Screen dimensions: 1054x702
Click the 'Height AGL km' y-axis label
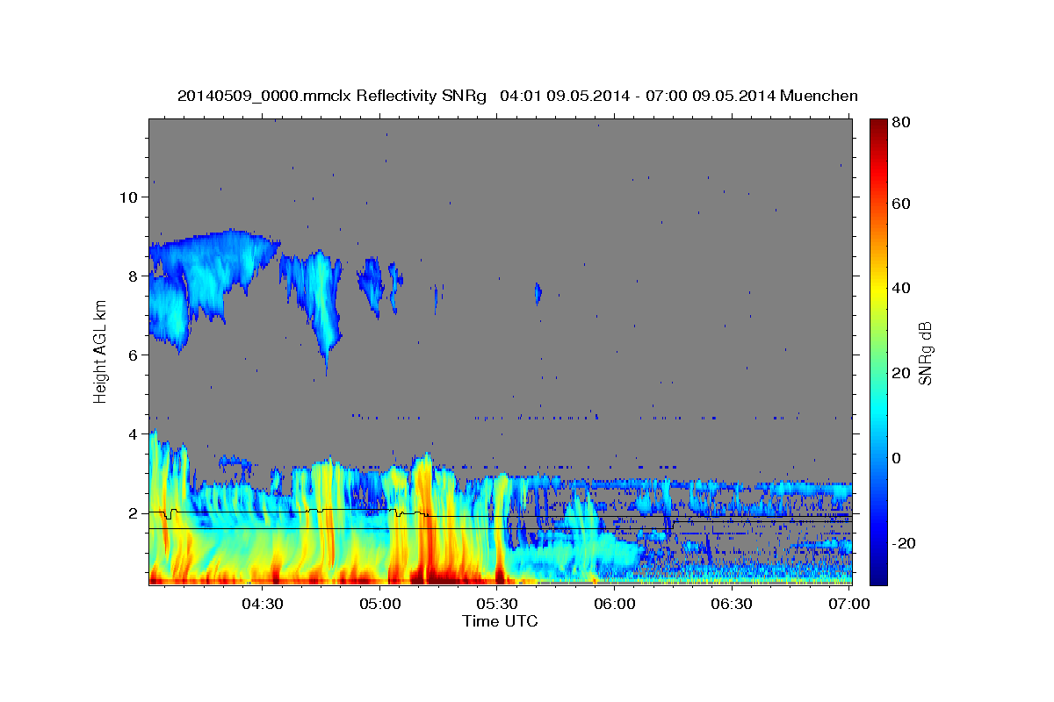click(x=101, y=353)
